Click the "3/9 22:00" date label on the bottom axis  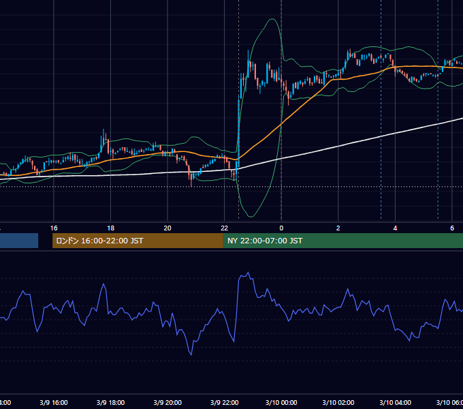pos(225,402)
